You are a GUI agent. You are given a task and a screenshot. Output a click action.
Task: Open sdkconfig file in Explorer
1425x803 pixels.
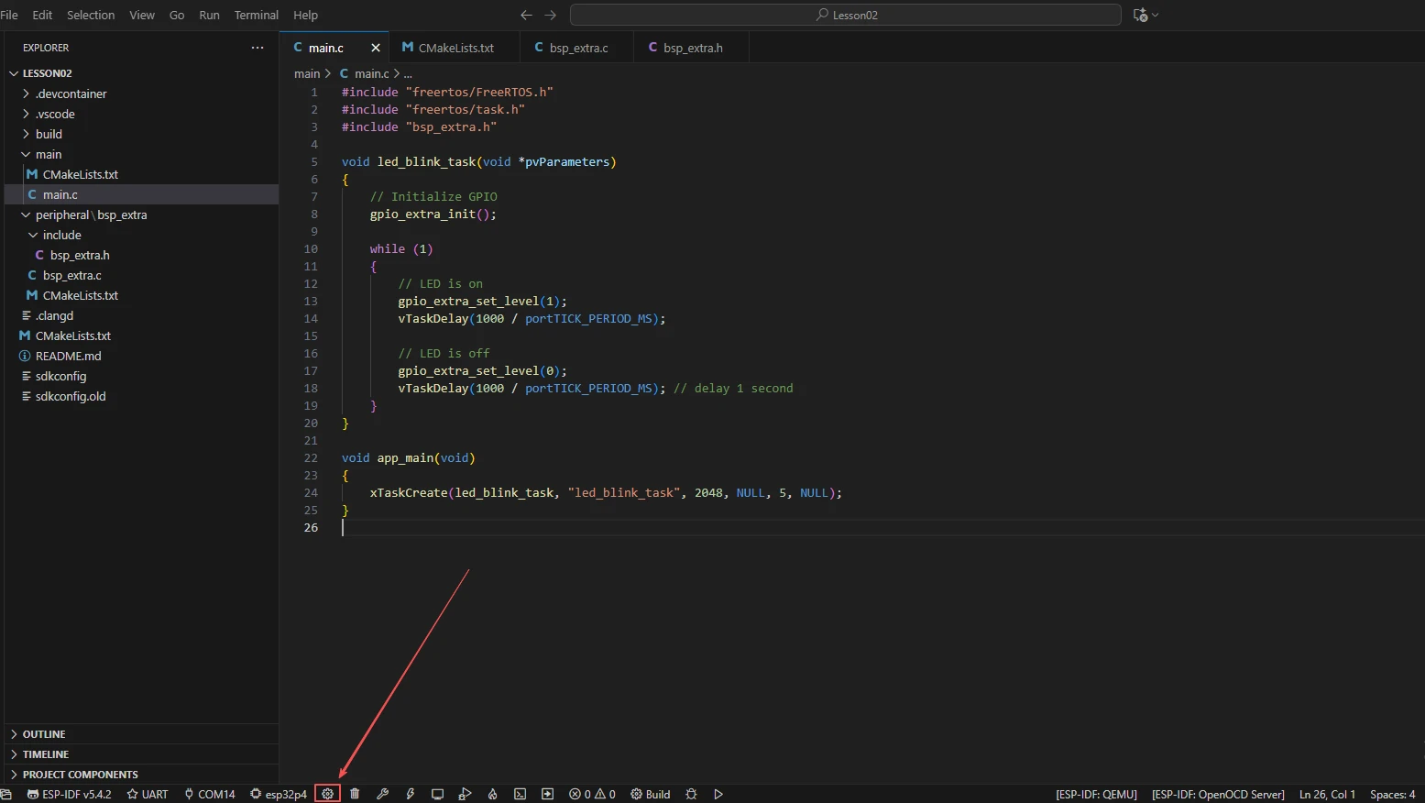pos(60,376)
